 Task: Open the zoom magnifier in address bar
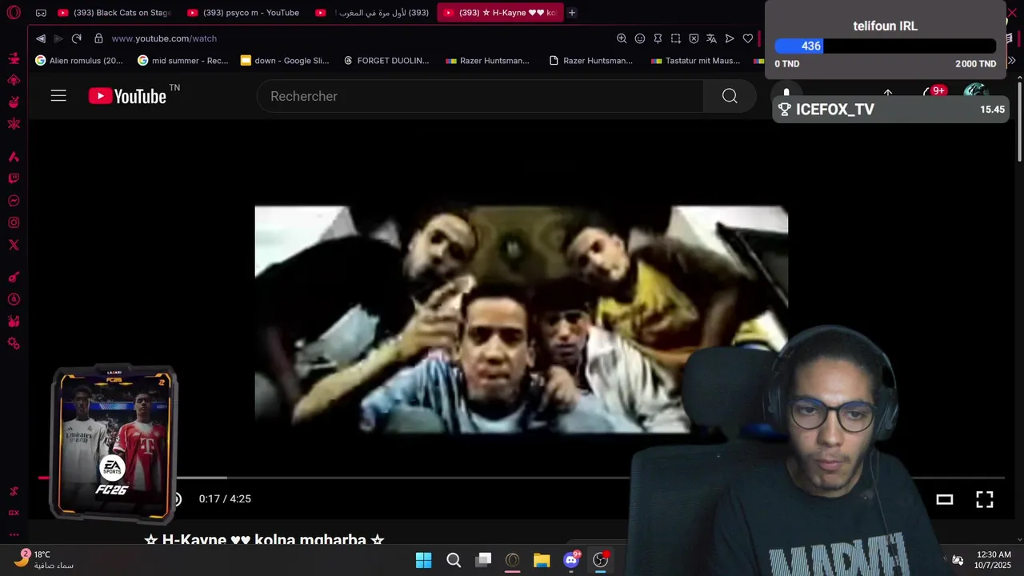pos(622,38)
